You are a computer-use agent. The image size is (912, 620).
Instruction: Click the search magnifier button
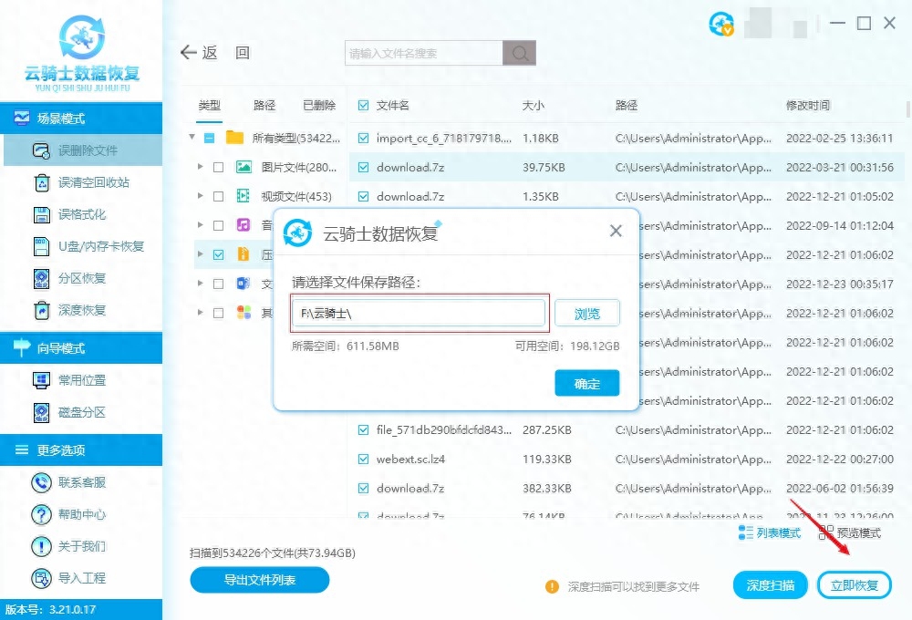pyautogui.click(x=520, y=54)
